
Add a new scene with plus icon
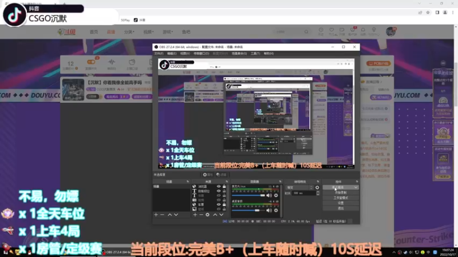[156, 215]
